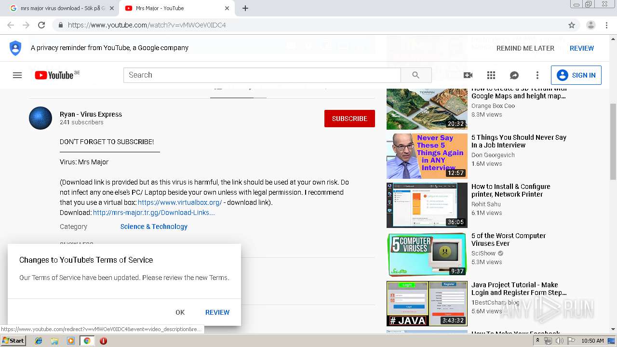Click SIGN IN button
Viewport: 617px width, 347px height.
[x=576, y=75]
